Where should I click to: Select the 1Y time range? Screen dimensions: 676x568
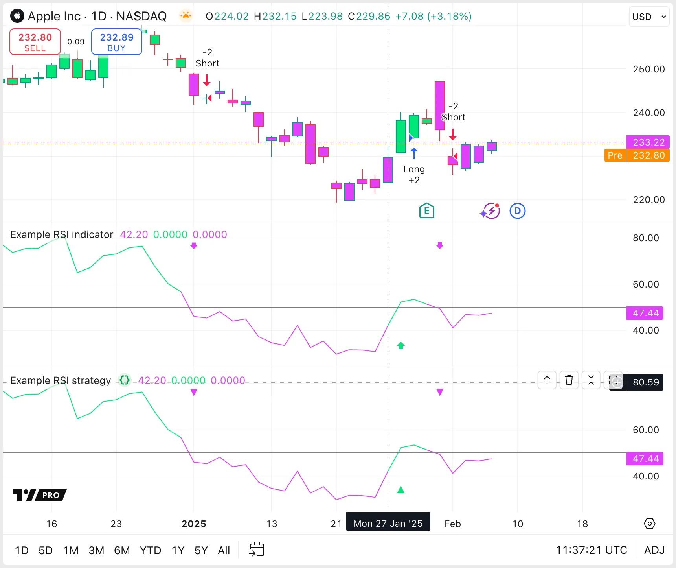[178, 550]
